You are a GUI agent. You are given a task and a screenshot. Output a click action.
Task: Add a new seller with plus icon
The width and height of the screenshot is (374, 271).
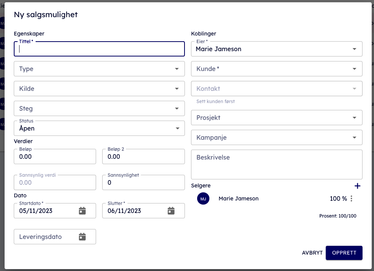pos(357,186)
